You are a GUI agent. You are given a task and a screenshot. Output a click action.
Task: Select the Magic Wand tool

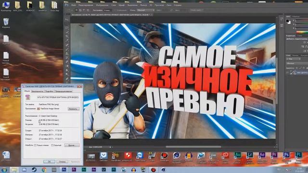pos(67,32)
